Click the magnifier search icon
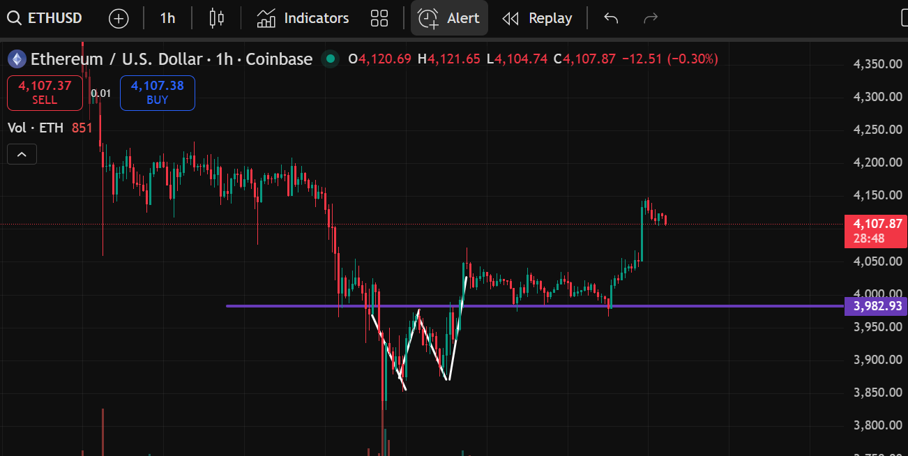Image resolution: width=908 pixels, height=456 pixels. tap(14, 18)
